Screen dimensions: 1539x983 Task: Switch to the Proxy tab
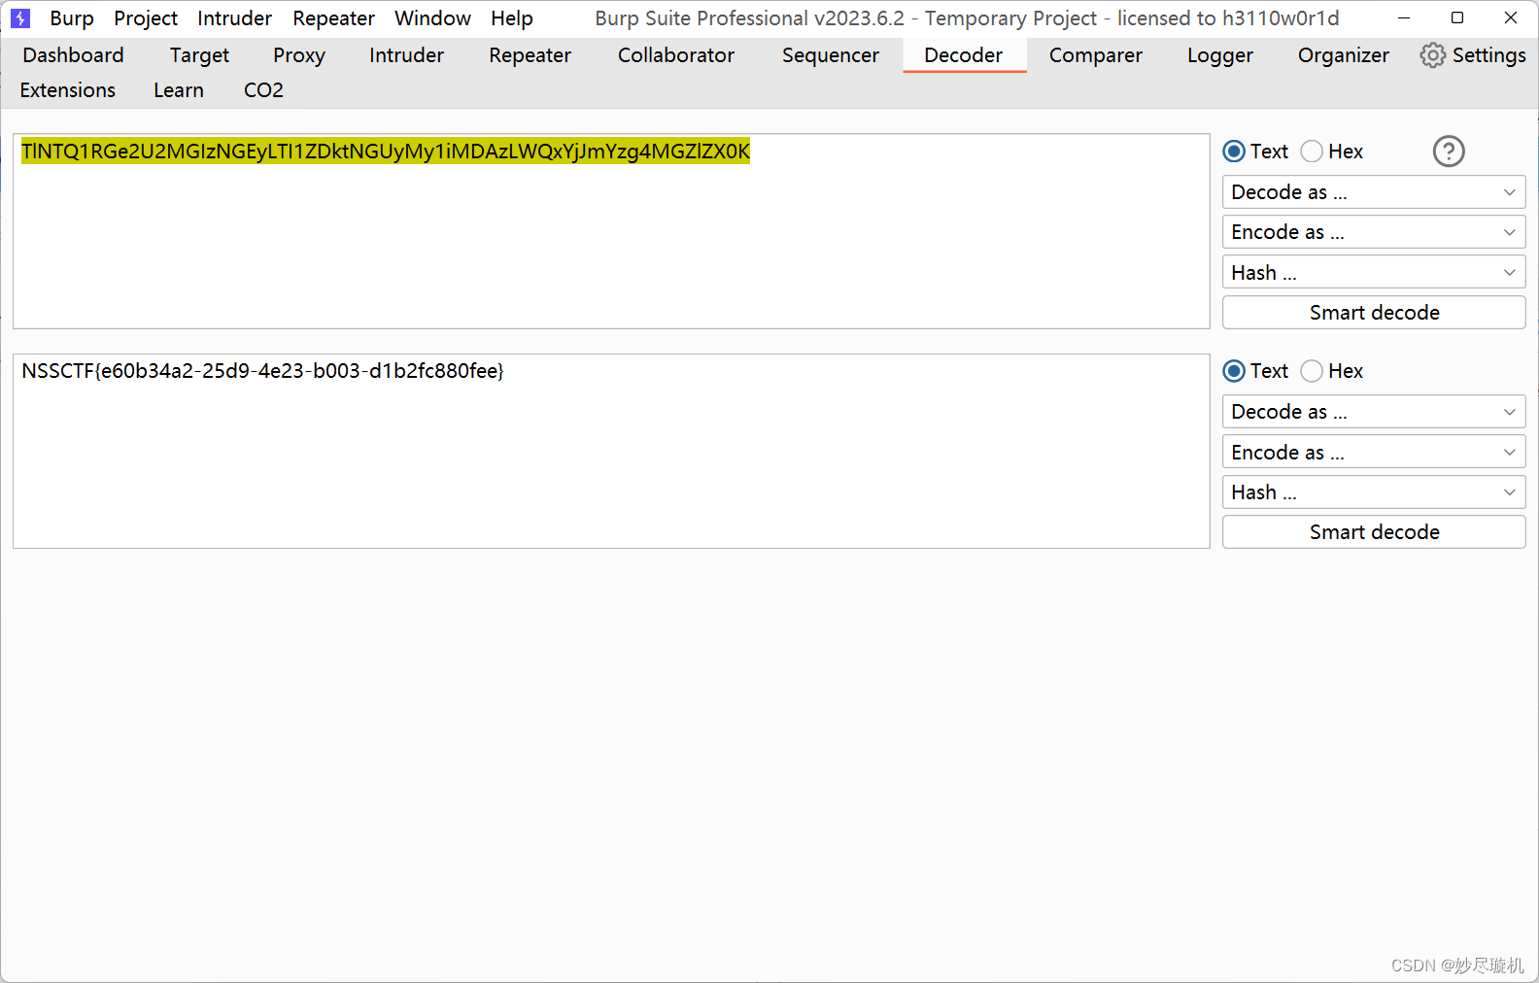299,55
